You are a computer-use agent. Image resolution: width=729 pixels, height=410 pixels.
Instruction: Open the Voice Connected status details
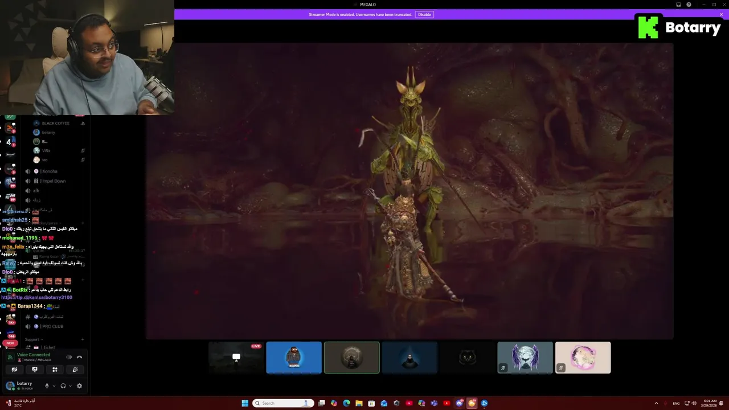pyautogui.click(x=34, y=355)
